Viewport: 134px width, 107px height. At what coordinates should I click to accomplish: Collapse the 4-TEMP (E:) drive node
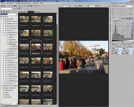click(x=3, y=35)
